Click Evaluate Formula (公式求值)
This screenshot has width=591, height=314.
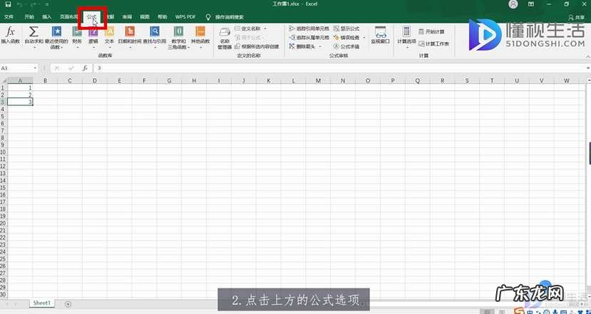pos(346,47)
